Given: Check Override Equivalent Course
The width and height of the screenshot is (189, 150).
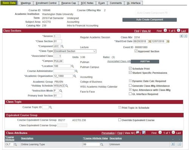Looking at the screenshot, I should click(119, 120).
